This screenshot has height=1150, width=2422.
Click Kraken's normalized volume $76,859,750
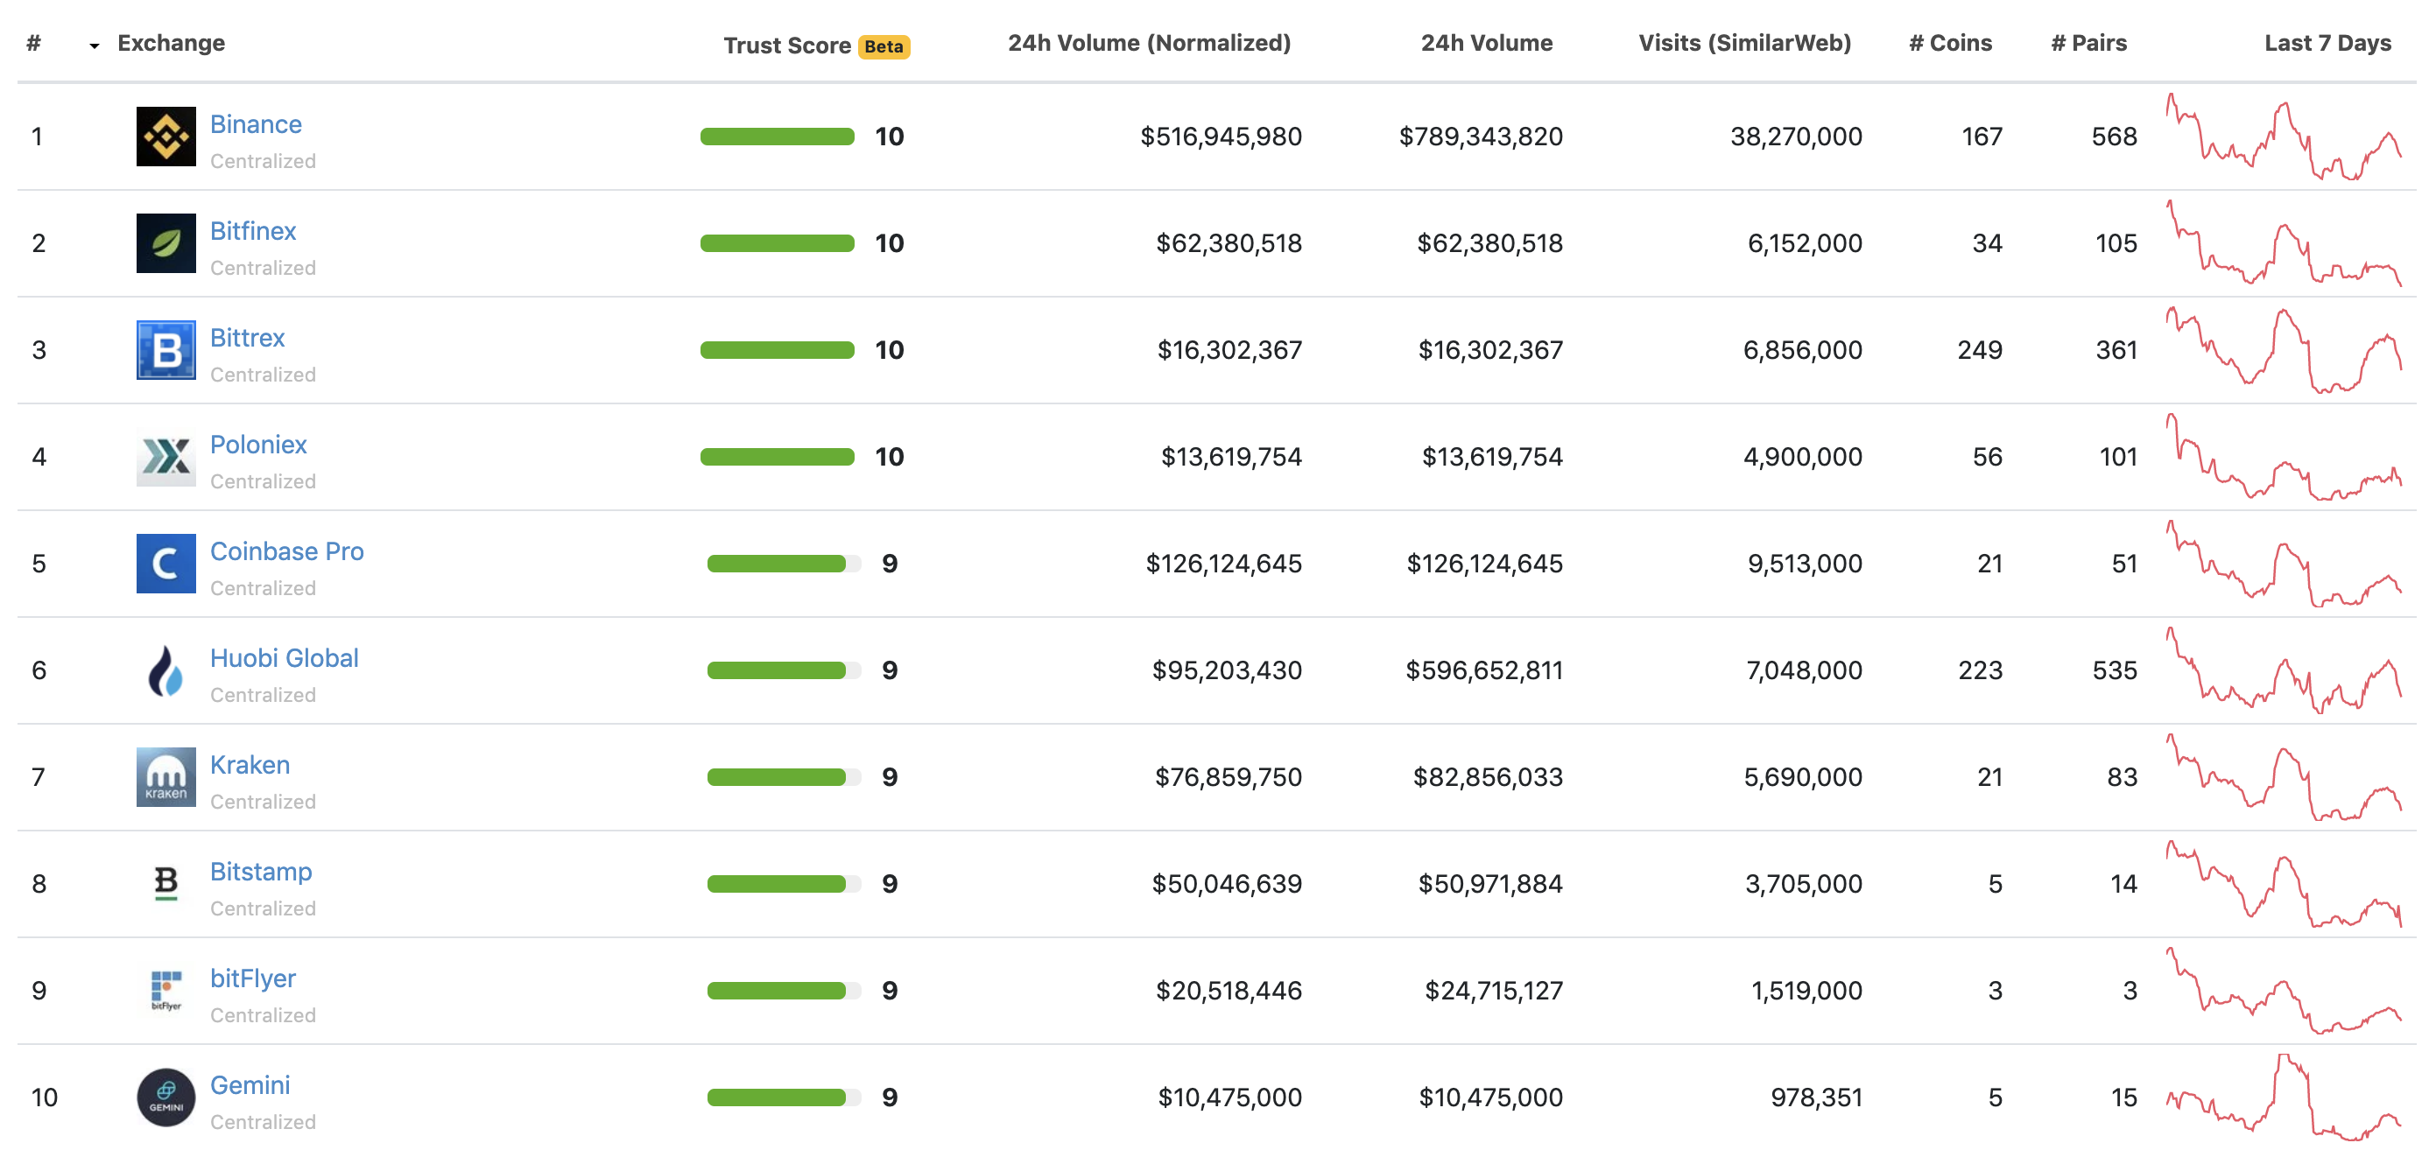click(x=1228, y=777)
